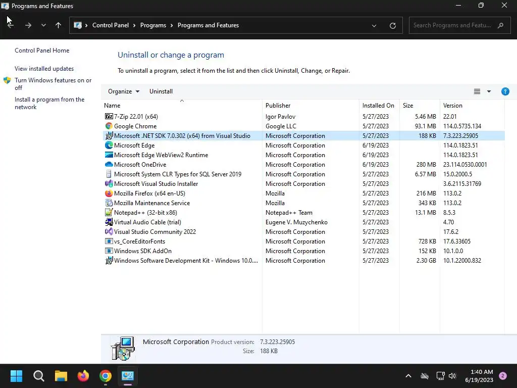The height and width of the screenshot is (388, 517).
Task: Open the clock and date panel
Action: click(x=479, y=376)
